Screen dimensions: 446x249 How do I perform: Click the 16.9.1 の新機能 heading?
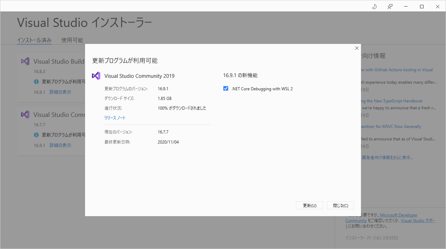coord(240,75)
